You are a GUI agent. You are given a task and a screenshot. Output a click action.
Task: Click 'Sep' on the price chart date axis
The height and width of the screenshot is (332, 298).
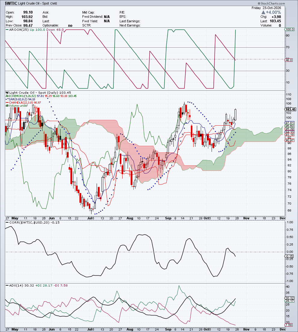pyautogui.click(x=168, y=218)
